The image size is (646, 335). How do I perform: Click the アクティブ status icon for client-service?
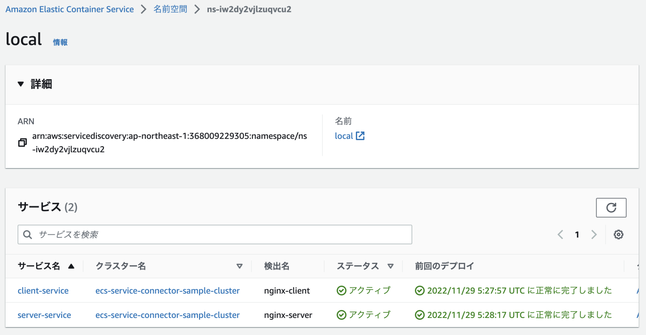[342, 291]
